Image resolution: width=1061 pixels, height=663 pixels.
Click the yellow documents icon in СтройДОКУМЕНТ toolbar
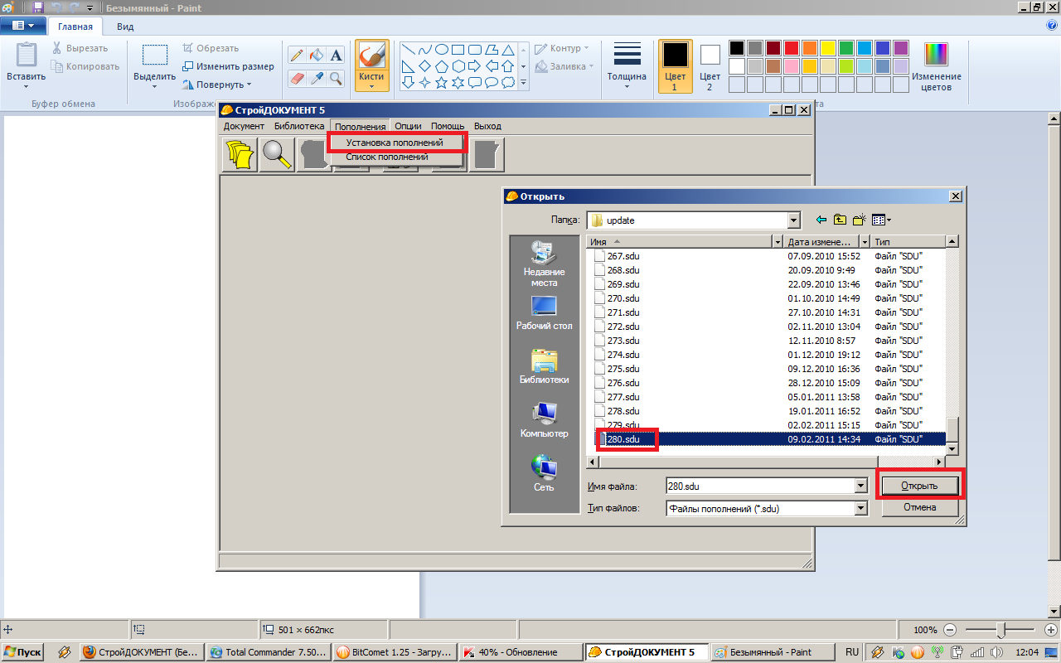[x=241, y=155]
